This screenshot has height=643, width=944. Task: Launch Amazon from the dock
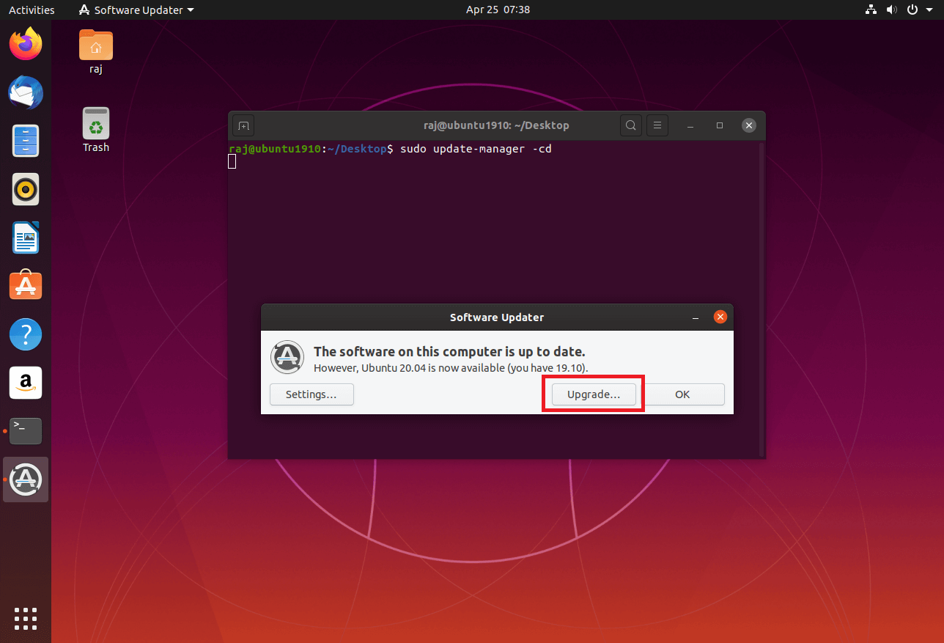click(26, 383)
